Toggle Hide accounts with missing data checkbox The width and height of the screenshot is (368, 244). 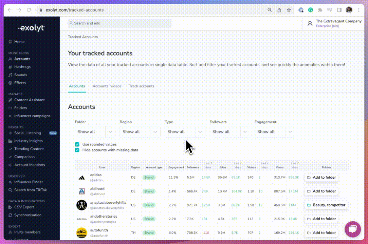point(77,150)
